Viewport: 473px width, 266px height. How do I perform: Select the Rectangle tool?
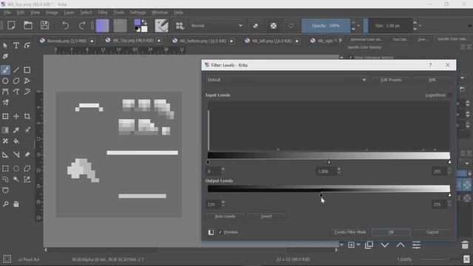pyautogui.click(x=27, y=70)
